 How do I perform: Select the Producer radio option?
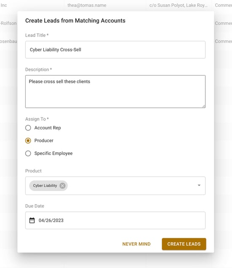(x=28, y=141)
